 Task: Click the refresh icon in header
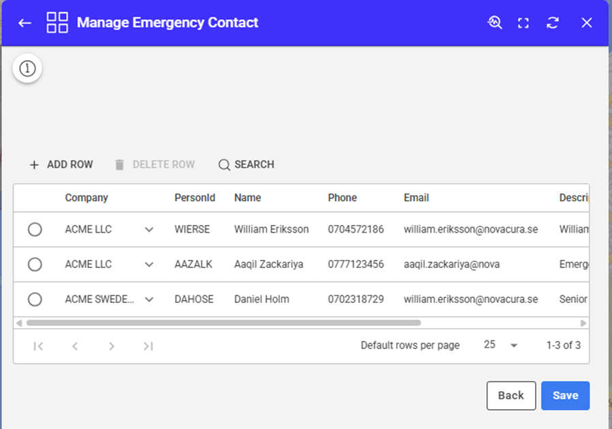click(553, 23)
